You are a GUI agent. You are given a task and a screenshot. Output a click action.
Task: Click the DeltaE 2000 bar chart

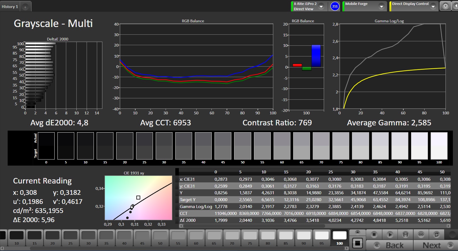[x=64, y=75]
